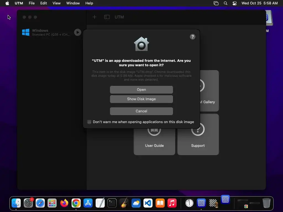Open the App Store from Dock
The width and height of the screenshot is (283, 212).
point(88,203)
